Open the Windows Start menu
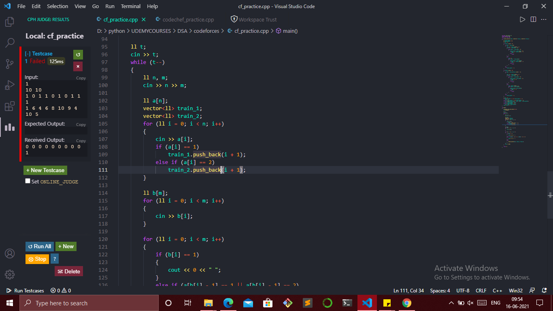This screenshot has width=553, height=311. (x=10, y=303)
